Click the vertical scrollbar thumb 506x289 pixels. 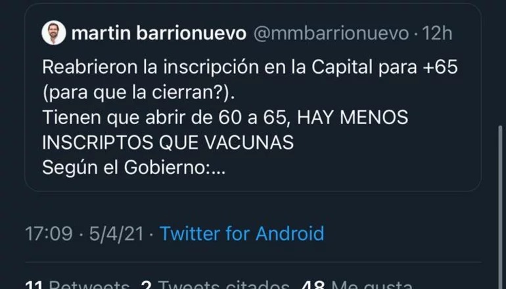(x=500, y=206)
